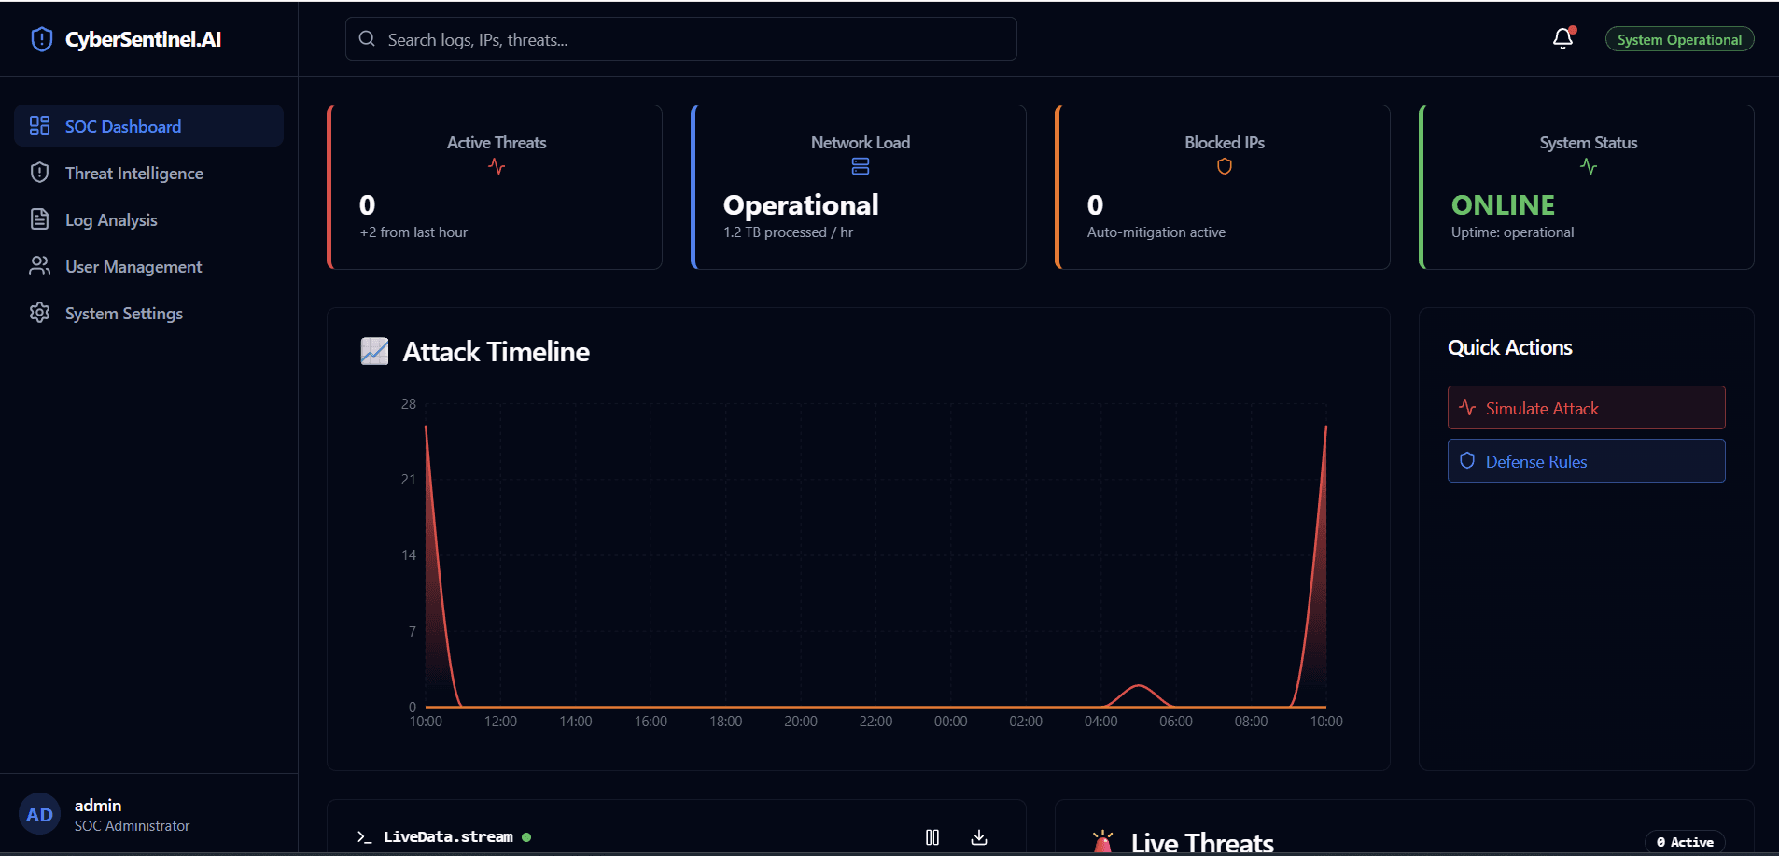
Task: Click the notification bell icon
Action: 1562,38
